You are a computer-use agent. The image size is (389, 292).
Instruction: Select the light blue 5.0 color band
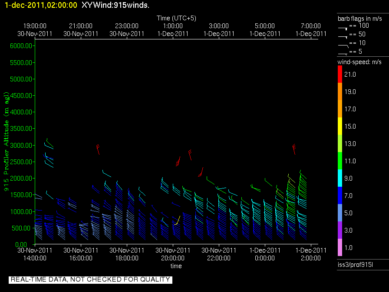pyautogui.click(x=340, y=213)
